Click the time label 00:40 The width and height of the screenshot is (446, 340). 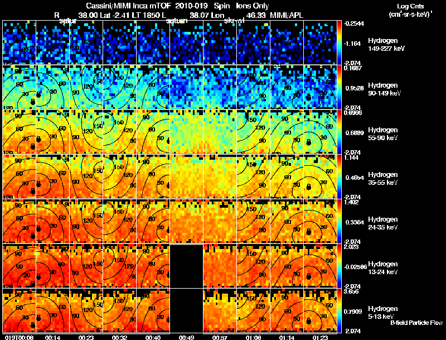pos(153,337)
